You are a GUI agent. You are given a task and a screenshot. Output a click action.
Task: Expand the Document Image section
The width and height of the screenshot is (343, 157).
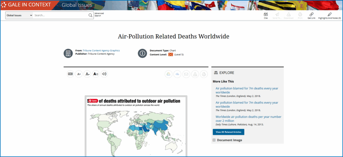214,140
